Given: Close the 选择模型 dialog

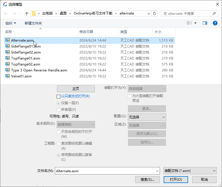Looking at the screenshot, I should [217, 4].
